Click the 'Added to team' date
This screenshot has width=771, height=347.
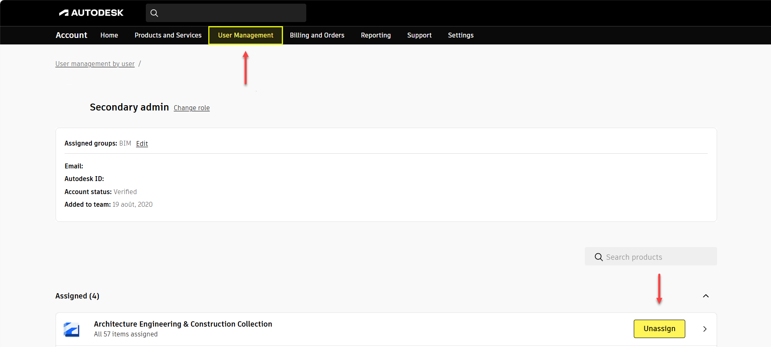(x=132, y=204)
